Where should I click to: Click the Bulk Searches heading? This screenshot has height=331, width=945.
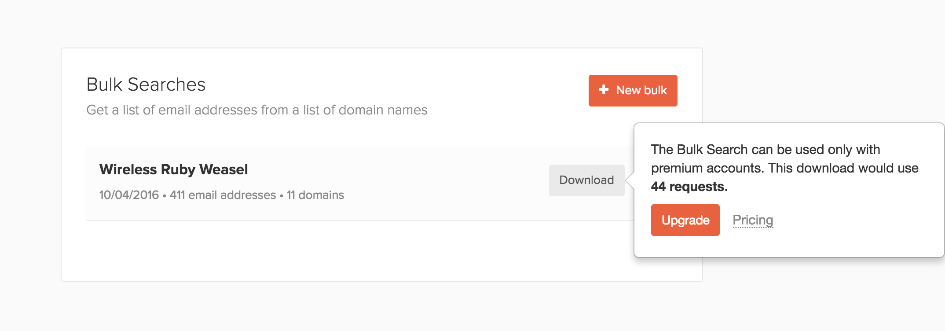point(146,85)
